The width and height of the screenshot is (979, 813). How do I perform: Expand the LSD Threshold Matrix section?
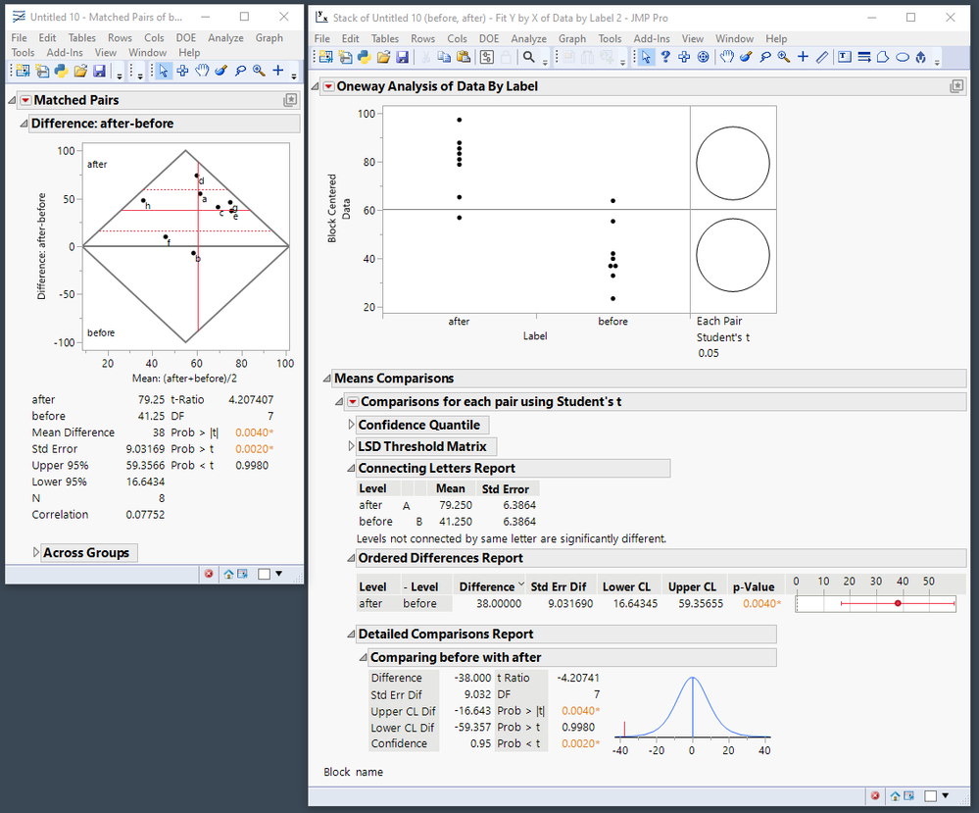coord(352,446)
